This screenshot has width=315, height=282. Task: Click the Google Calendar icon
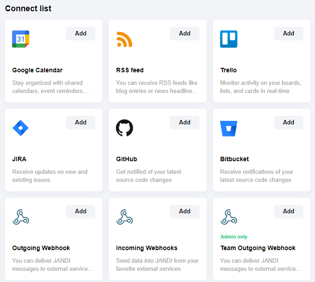pos(21,39)
